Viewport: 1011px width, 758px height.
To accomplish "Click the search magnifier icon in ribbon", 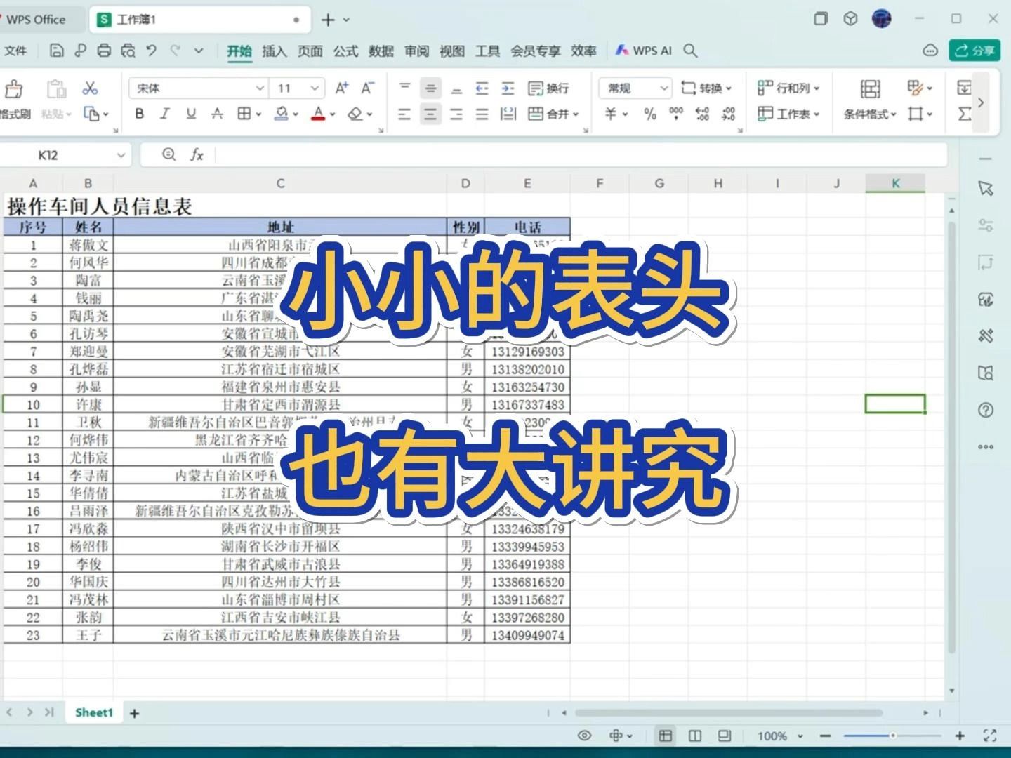I will (690, 51).
